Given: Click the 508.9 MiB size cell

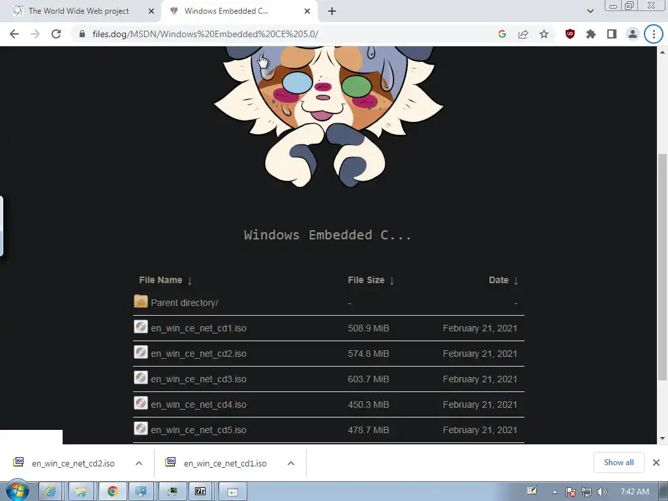Looking at the screenshot, I should click(x=368, y=328).
